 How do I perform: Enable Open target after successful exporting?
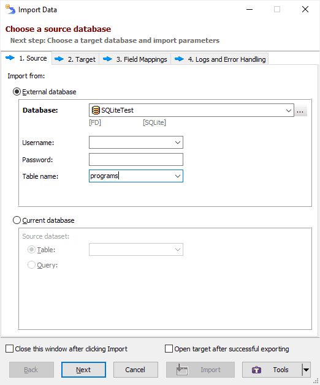169,349
